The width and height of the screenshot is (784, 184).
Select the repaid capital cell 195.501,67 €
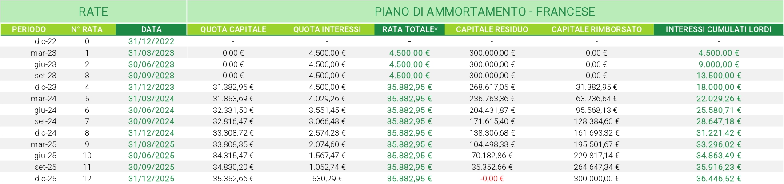[596, 144]
